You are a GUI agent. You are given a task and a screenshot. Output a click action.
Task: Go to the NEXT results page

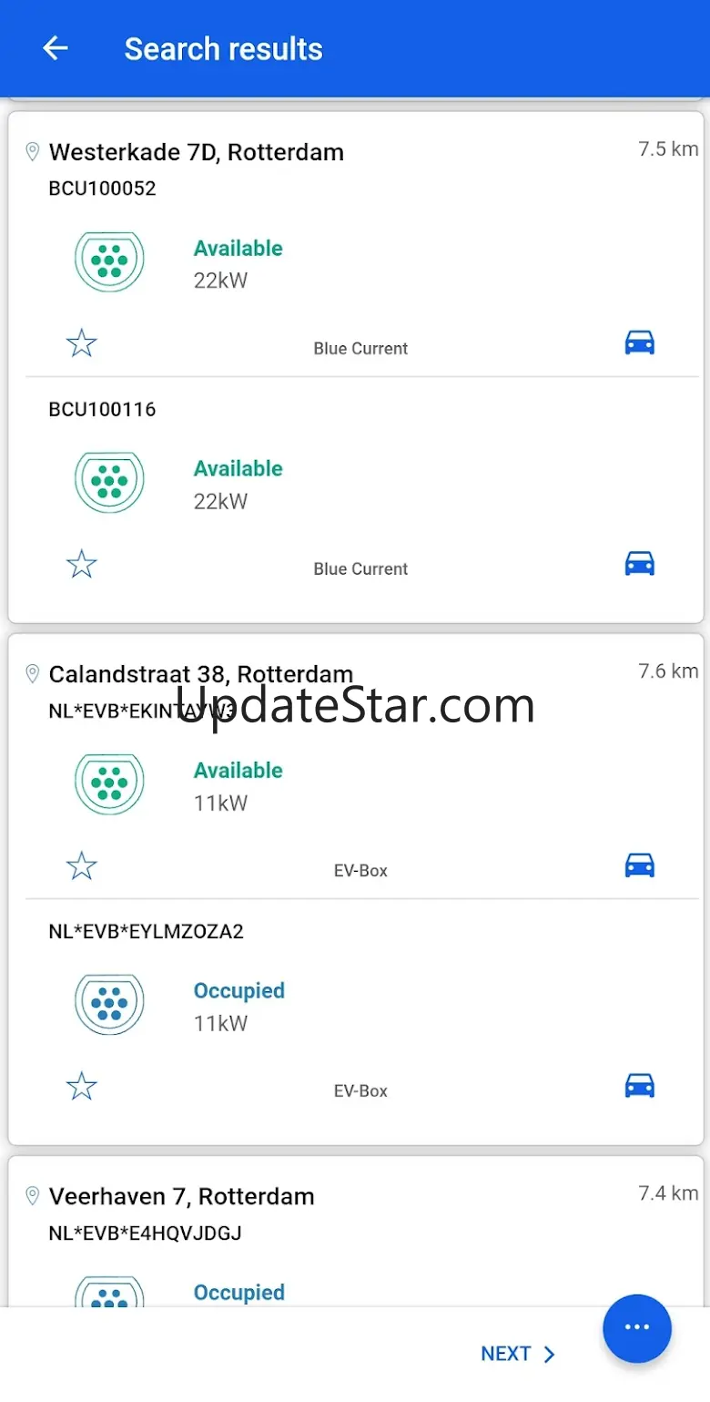(x=517, y=1354)
